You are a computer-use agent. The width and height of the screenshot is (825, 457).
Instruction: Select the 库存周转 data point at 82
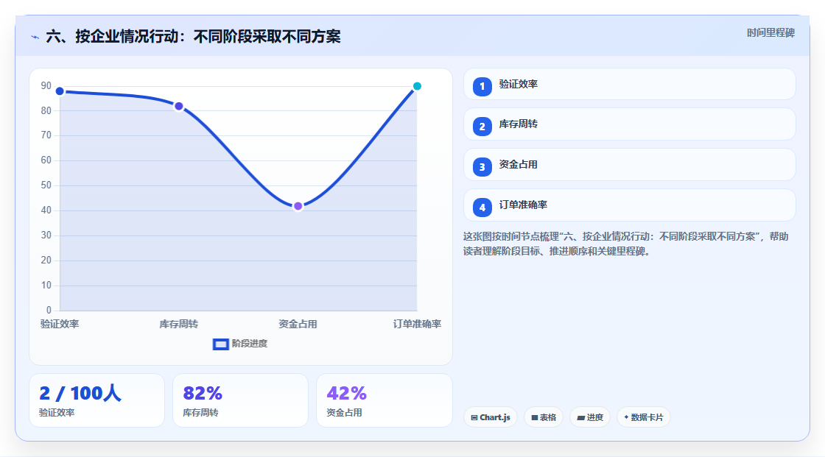179,106
